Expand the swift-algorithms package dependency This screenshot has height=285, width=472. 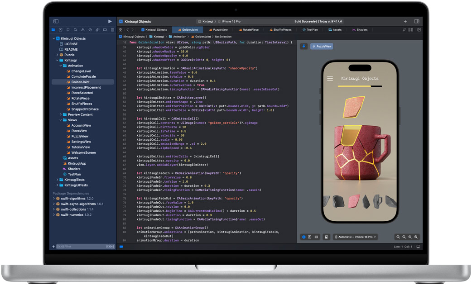tap(54, 199)
